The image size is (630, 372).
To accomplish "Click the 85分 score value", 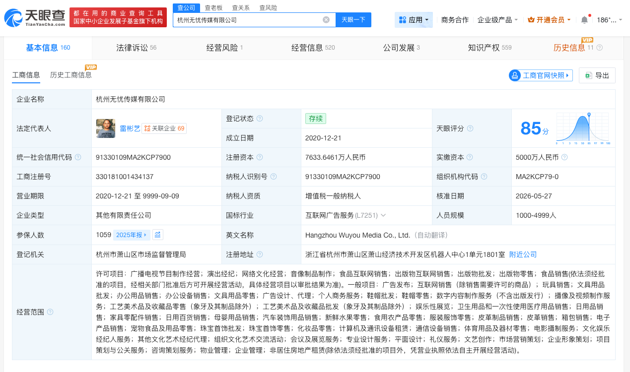I will [x=535, y=128].
